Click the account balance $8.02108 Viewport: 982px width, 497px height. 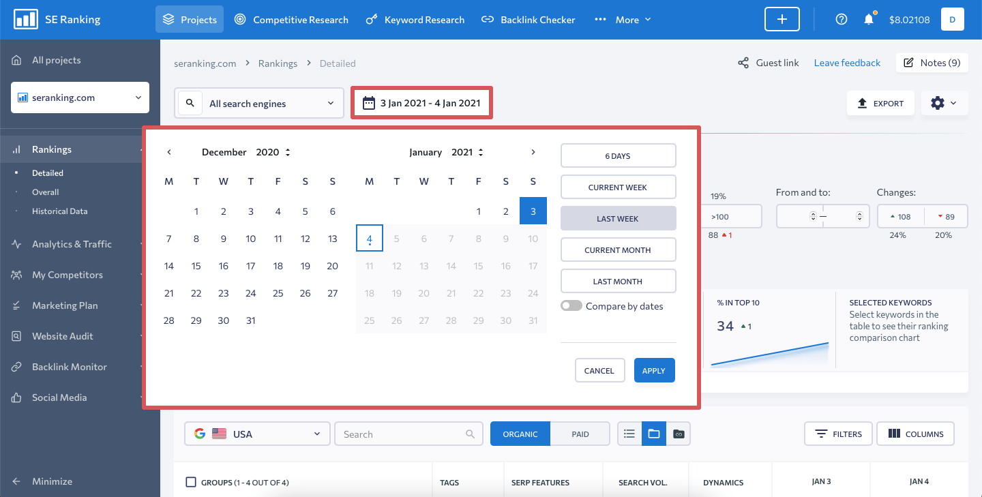(x=910, y=20)
